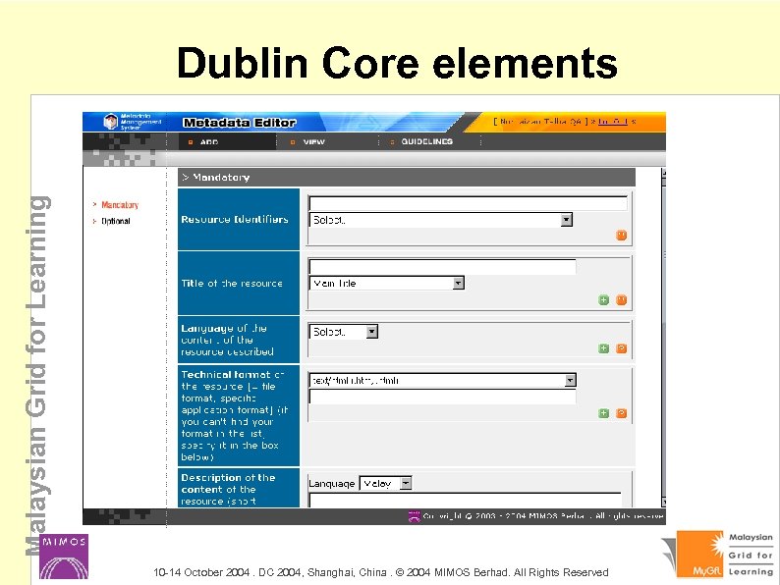
Task: Click the Resource Identifiers label
Action: pyautogui.click(x=235, y=219)
